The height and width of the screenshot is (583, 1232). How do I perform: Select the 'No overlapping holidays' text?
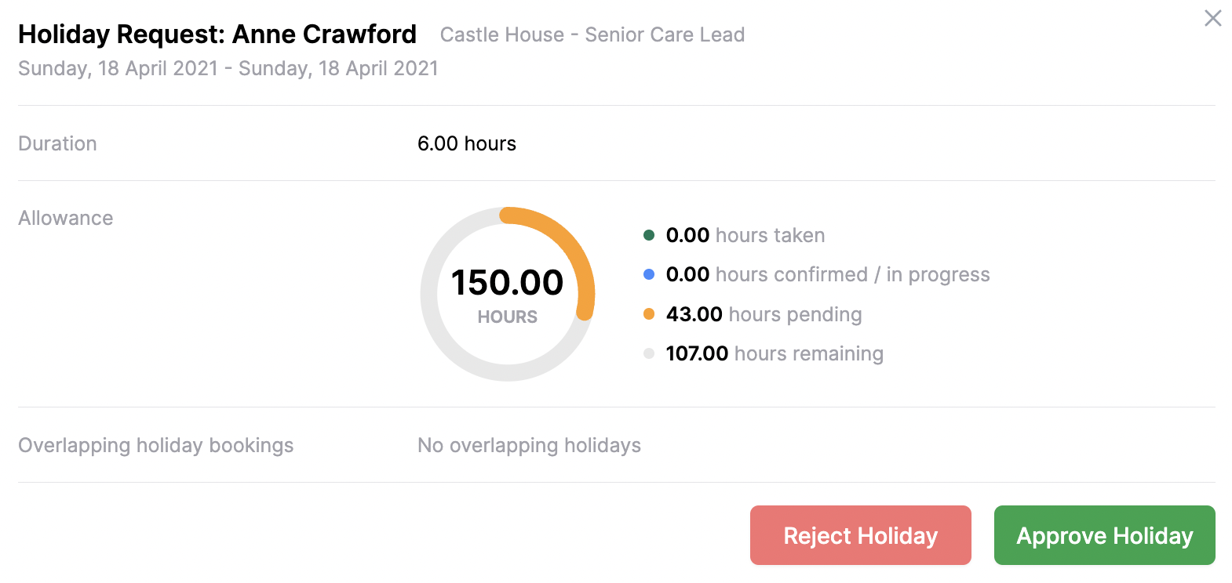pos(529,445)
